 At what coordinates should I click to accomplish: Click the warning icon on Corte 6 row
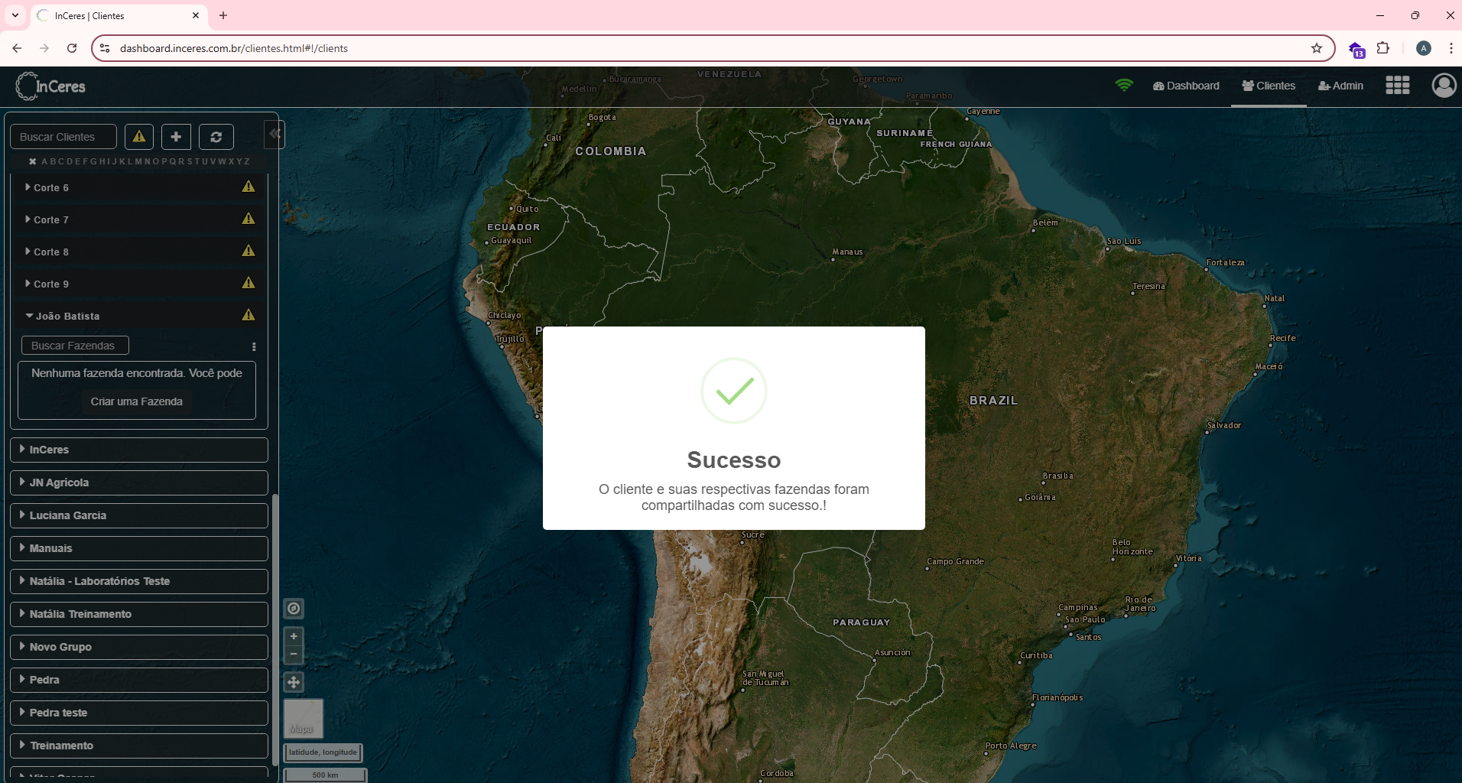pyautogui.click(x=249, y=187)
